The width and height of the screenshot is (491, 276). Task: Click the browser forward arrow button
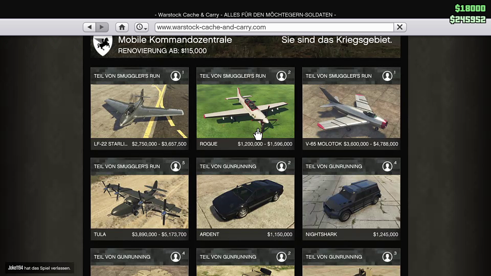(102, 27)
